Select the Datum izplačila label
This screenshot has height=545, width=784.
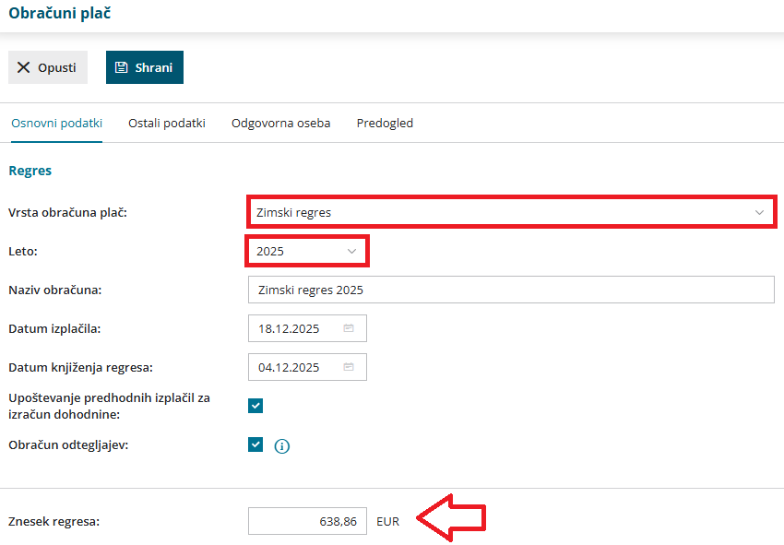tap(54, 329)
